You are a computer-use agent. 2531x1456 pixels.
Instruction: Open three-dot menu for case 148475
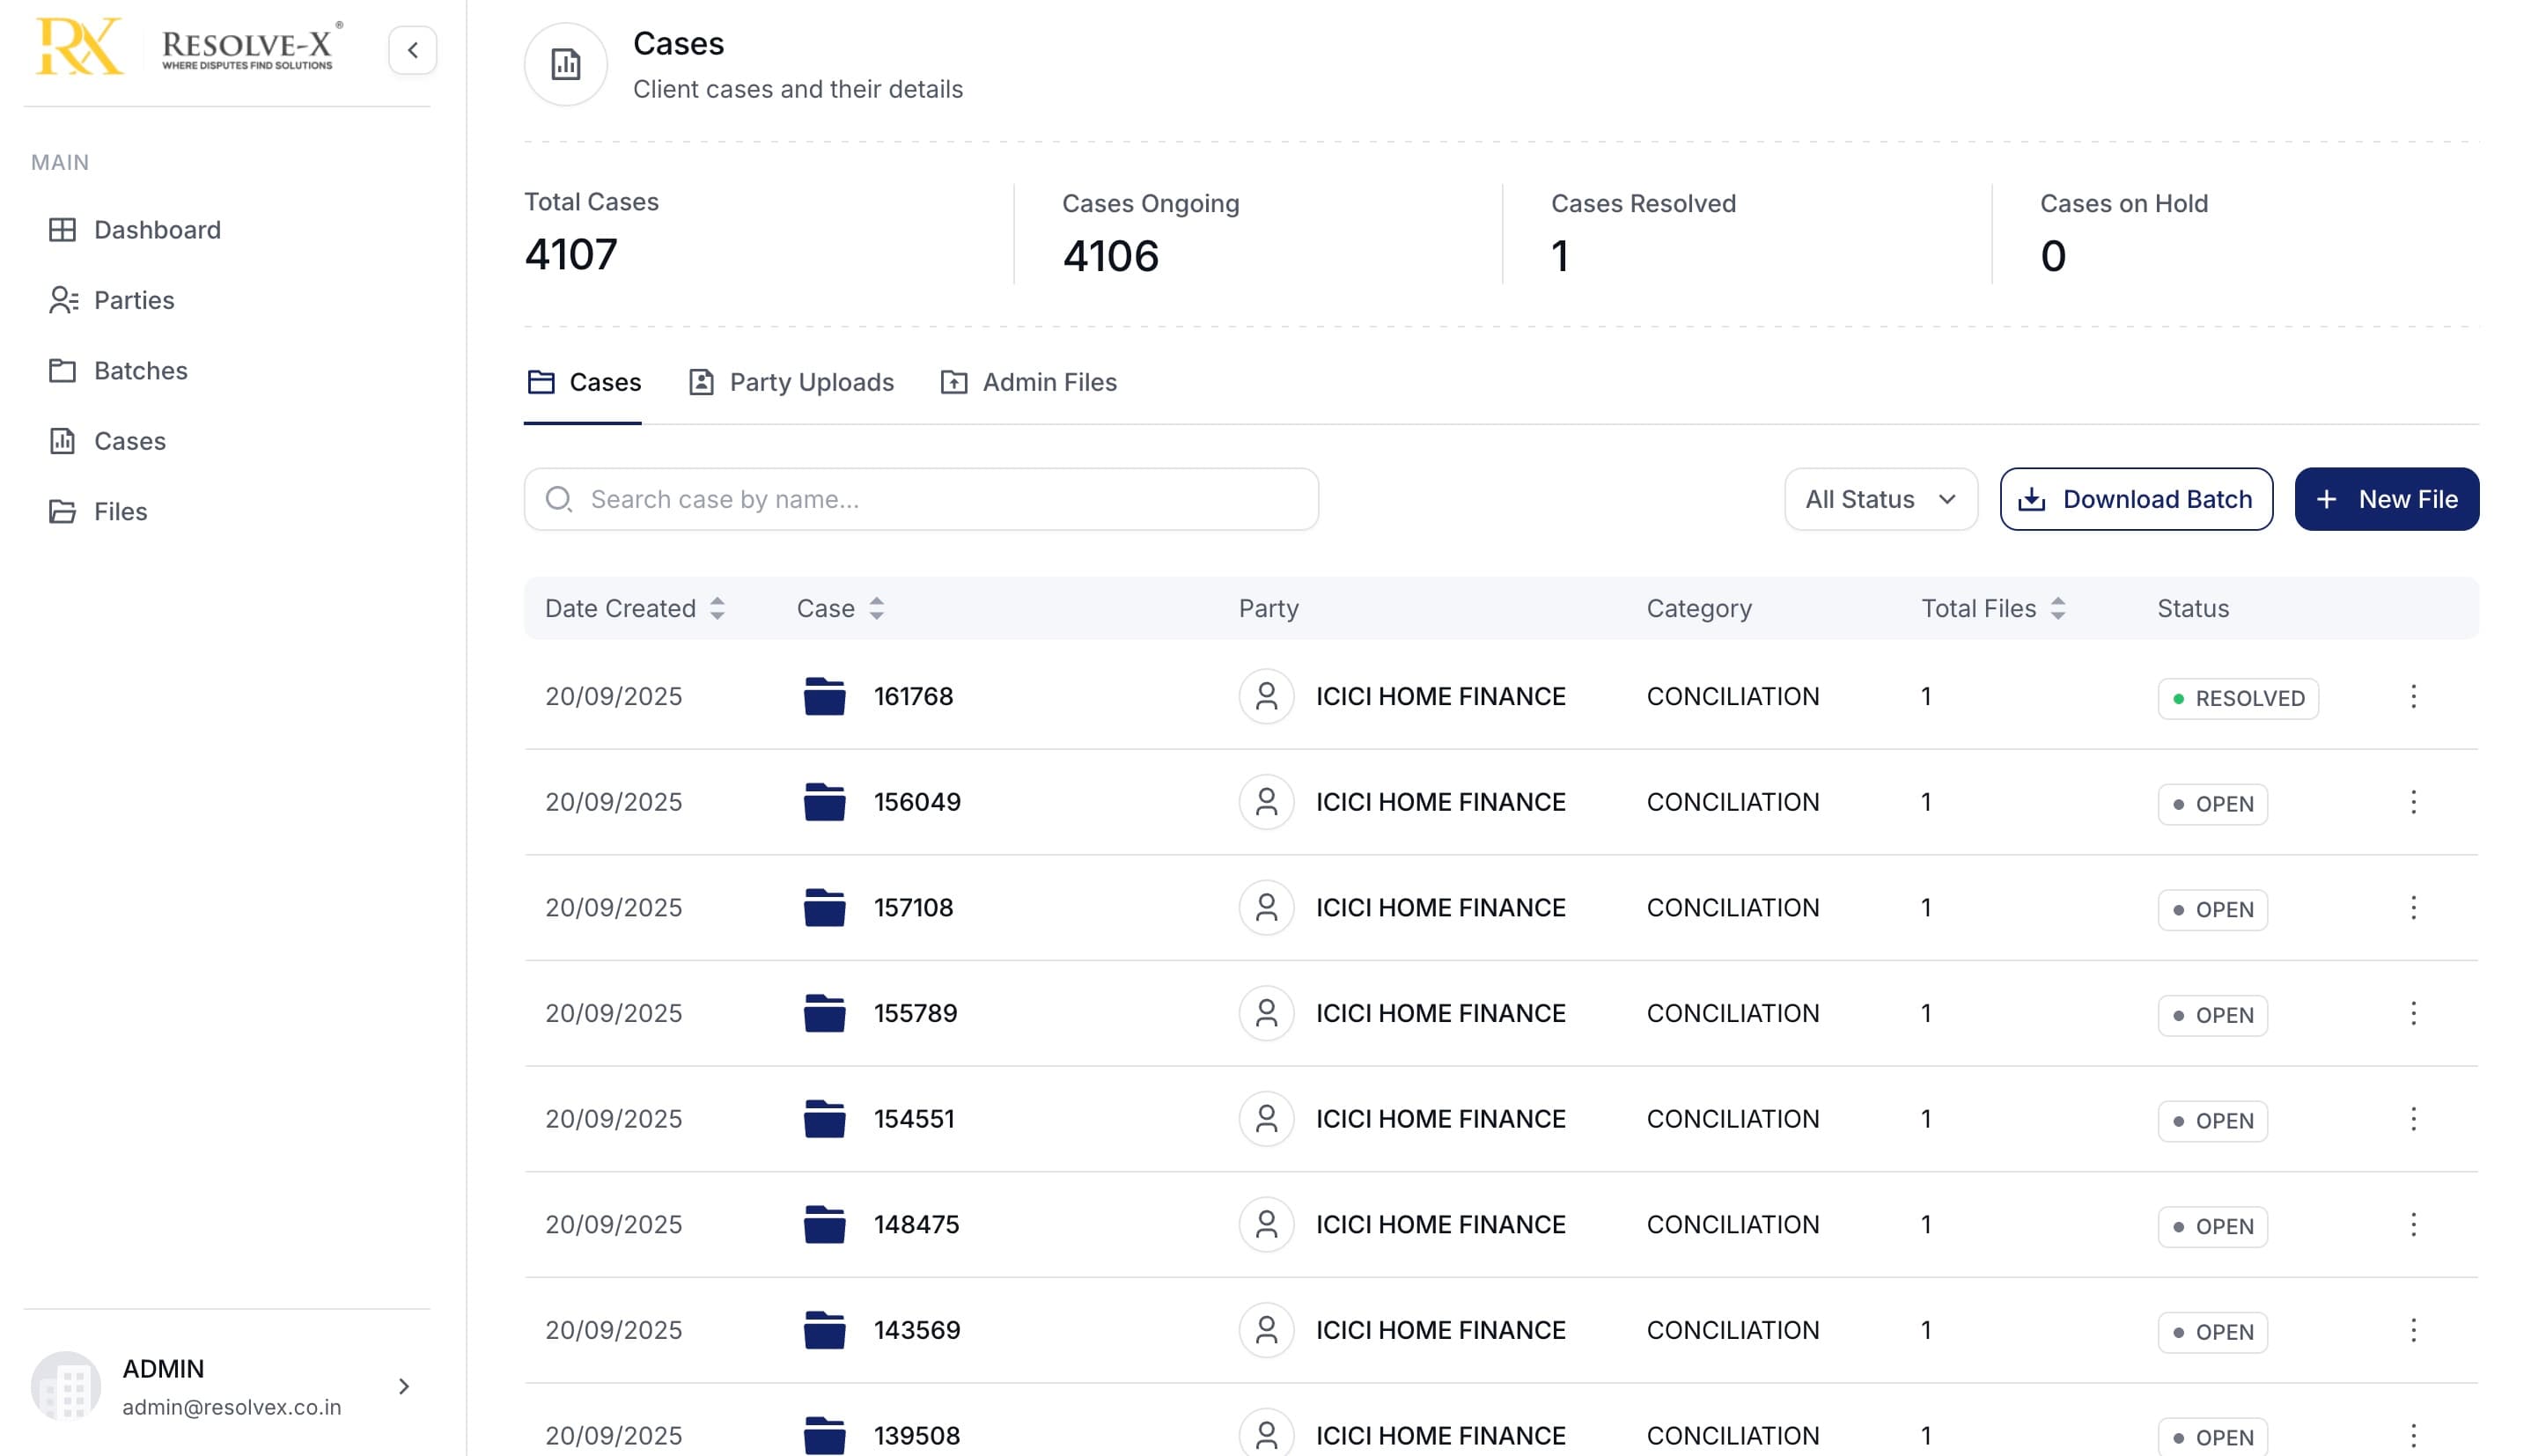(x=2413, y=1225)
